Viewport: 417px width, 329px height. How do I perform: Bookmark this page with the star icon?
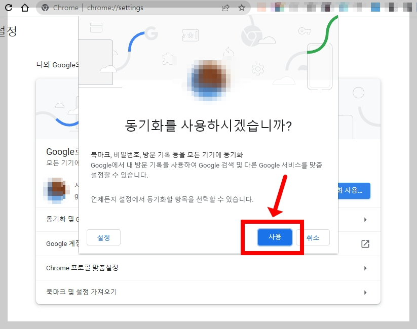point(242,8)
